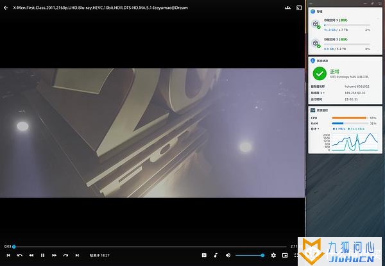Expand the network total dropdown in Resource Monitor
The width and height of the screenshot is (385, 266).
coord(315,129)
